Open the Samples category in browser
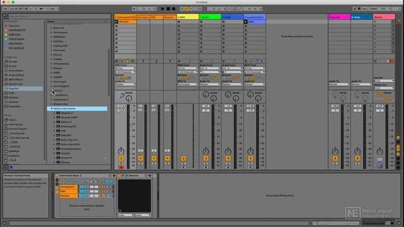 (13, 98)
